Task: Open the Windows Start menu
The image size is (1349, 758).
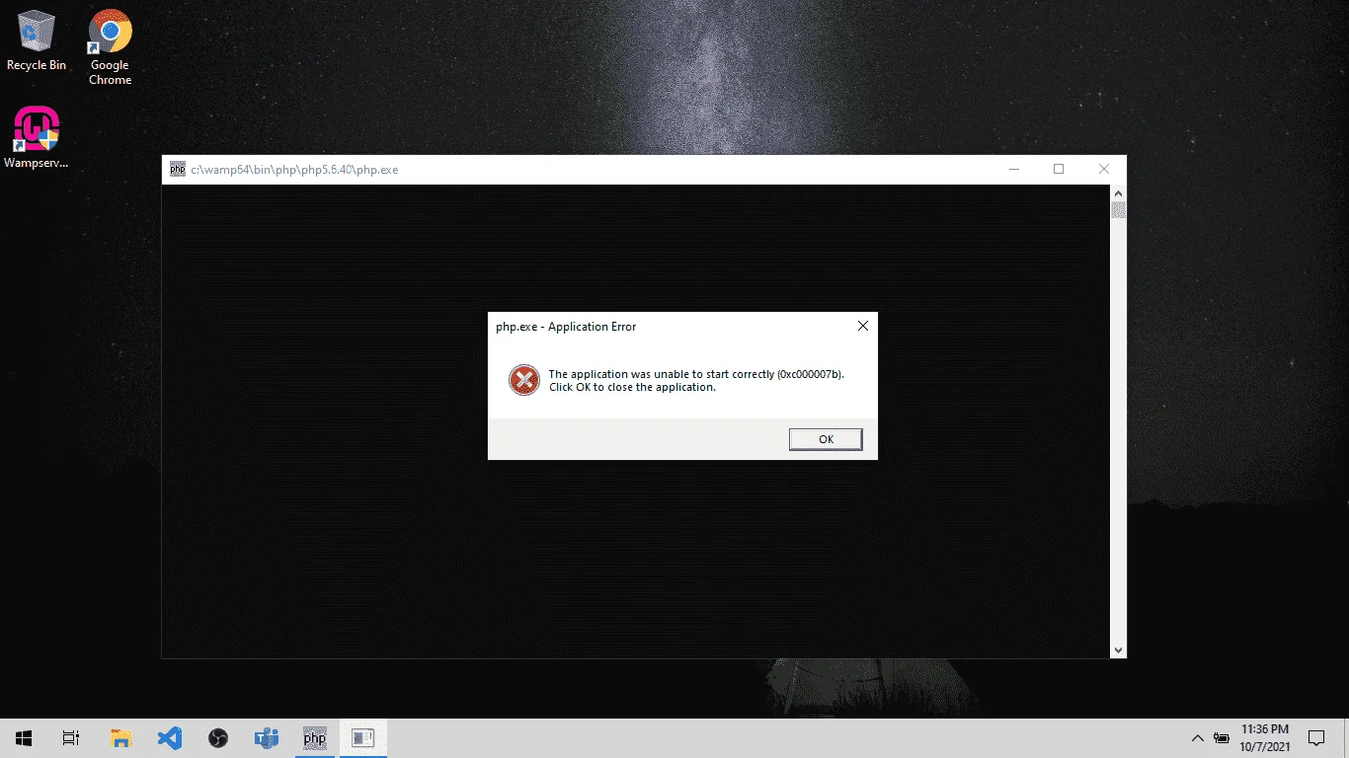Action: pyautogui.click(x=24, y=738)
